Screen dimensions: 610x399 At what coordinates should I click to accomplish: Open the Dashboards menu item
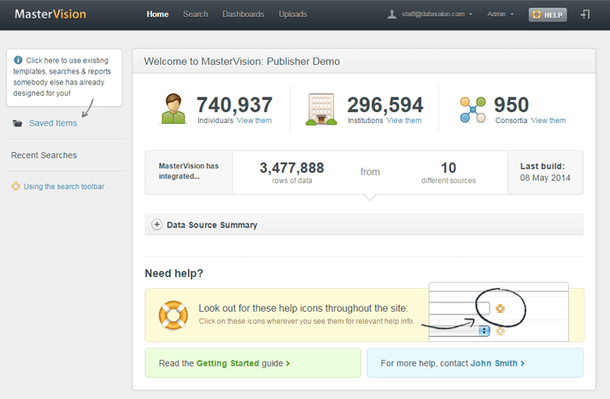pos(243,15)
